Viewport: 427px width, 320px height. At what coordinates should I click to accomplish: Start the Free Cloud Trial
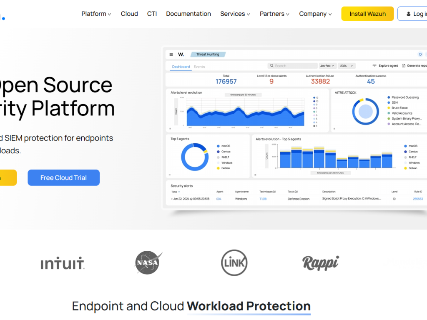tap(63, 177)
